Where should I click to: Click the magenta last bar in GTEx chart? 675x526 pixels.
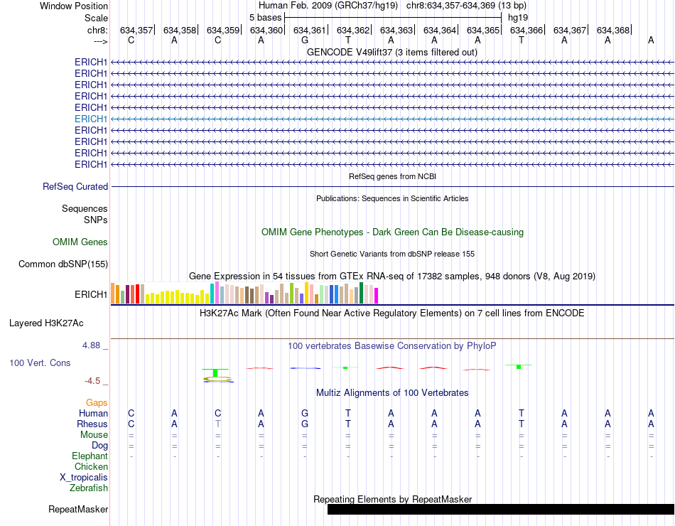click(377, 296)
